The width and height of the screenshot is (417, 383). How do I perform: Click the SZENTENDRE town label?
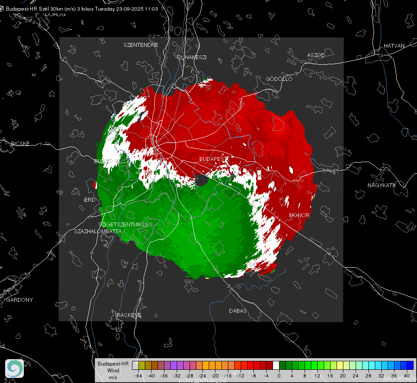click(x=141, y=45)
